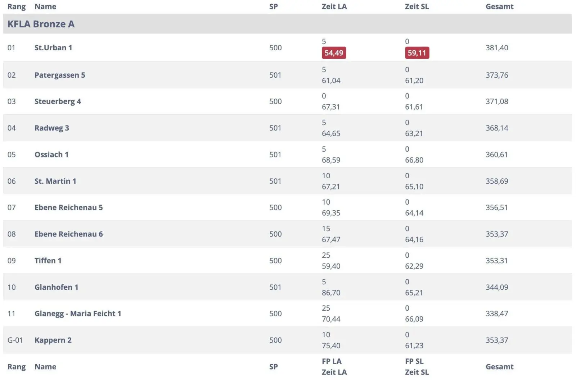Sort by the top Gesamt column header
This screenshot has height=380, width=576.
click(x=499, y=6)
